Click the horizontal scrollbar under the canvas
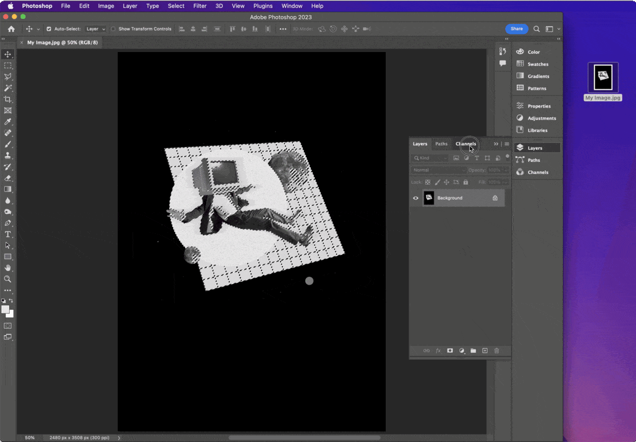636x442 pixels. [x=304, y=438]
